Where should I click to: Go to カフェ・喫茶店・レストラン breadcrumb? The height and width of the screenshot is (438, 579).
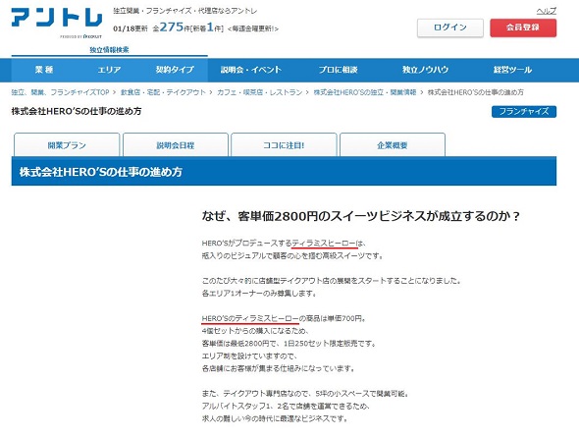[260, 92]
